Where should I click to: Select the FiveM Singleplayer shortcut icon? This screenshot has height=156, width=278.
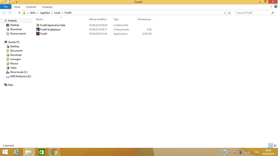38,29
